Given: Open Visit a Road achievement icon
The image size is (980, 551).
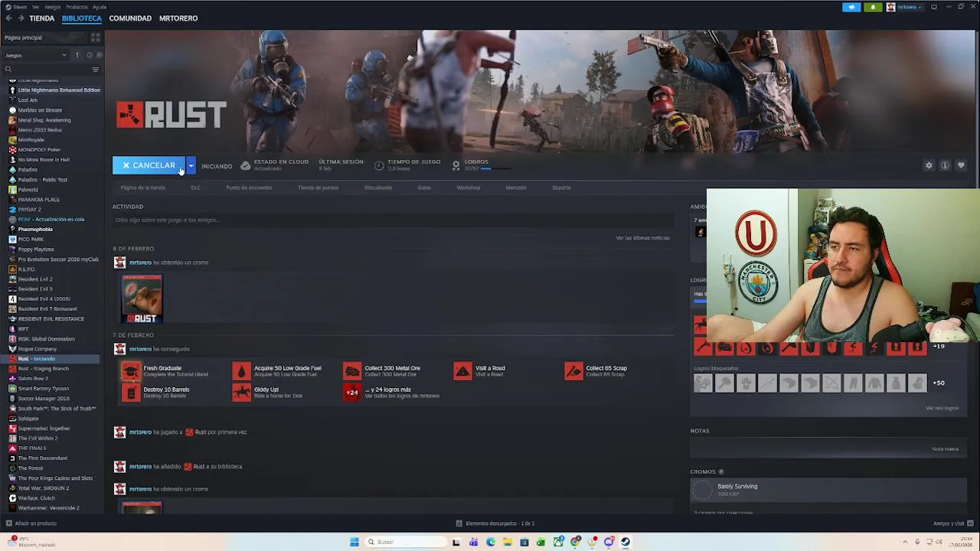Looking at the screenshot, I should (462, 371).
